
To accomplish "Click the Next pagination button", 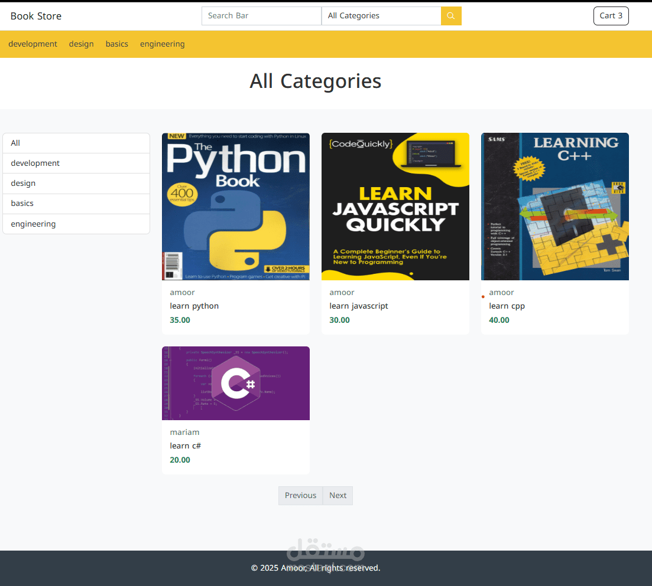I will [338, 496].
